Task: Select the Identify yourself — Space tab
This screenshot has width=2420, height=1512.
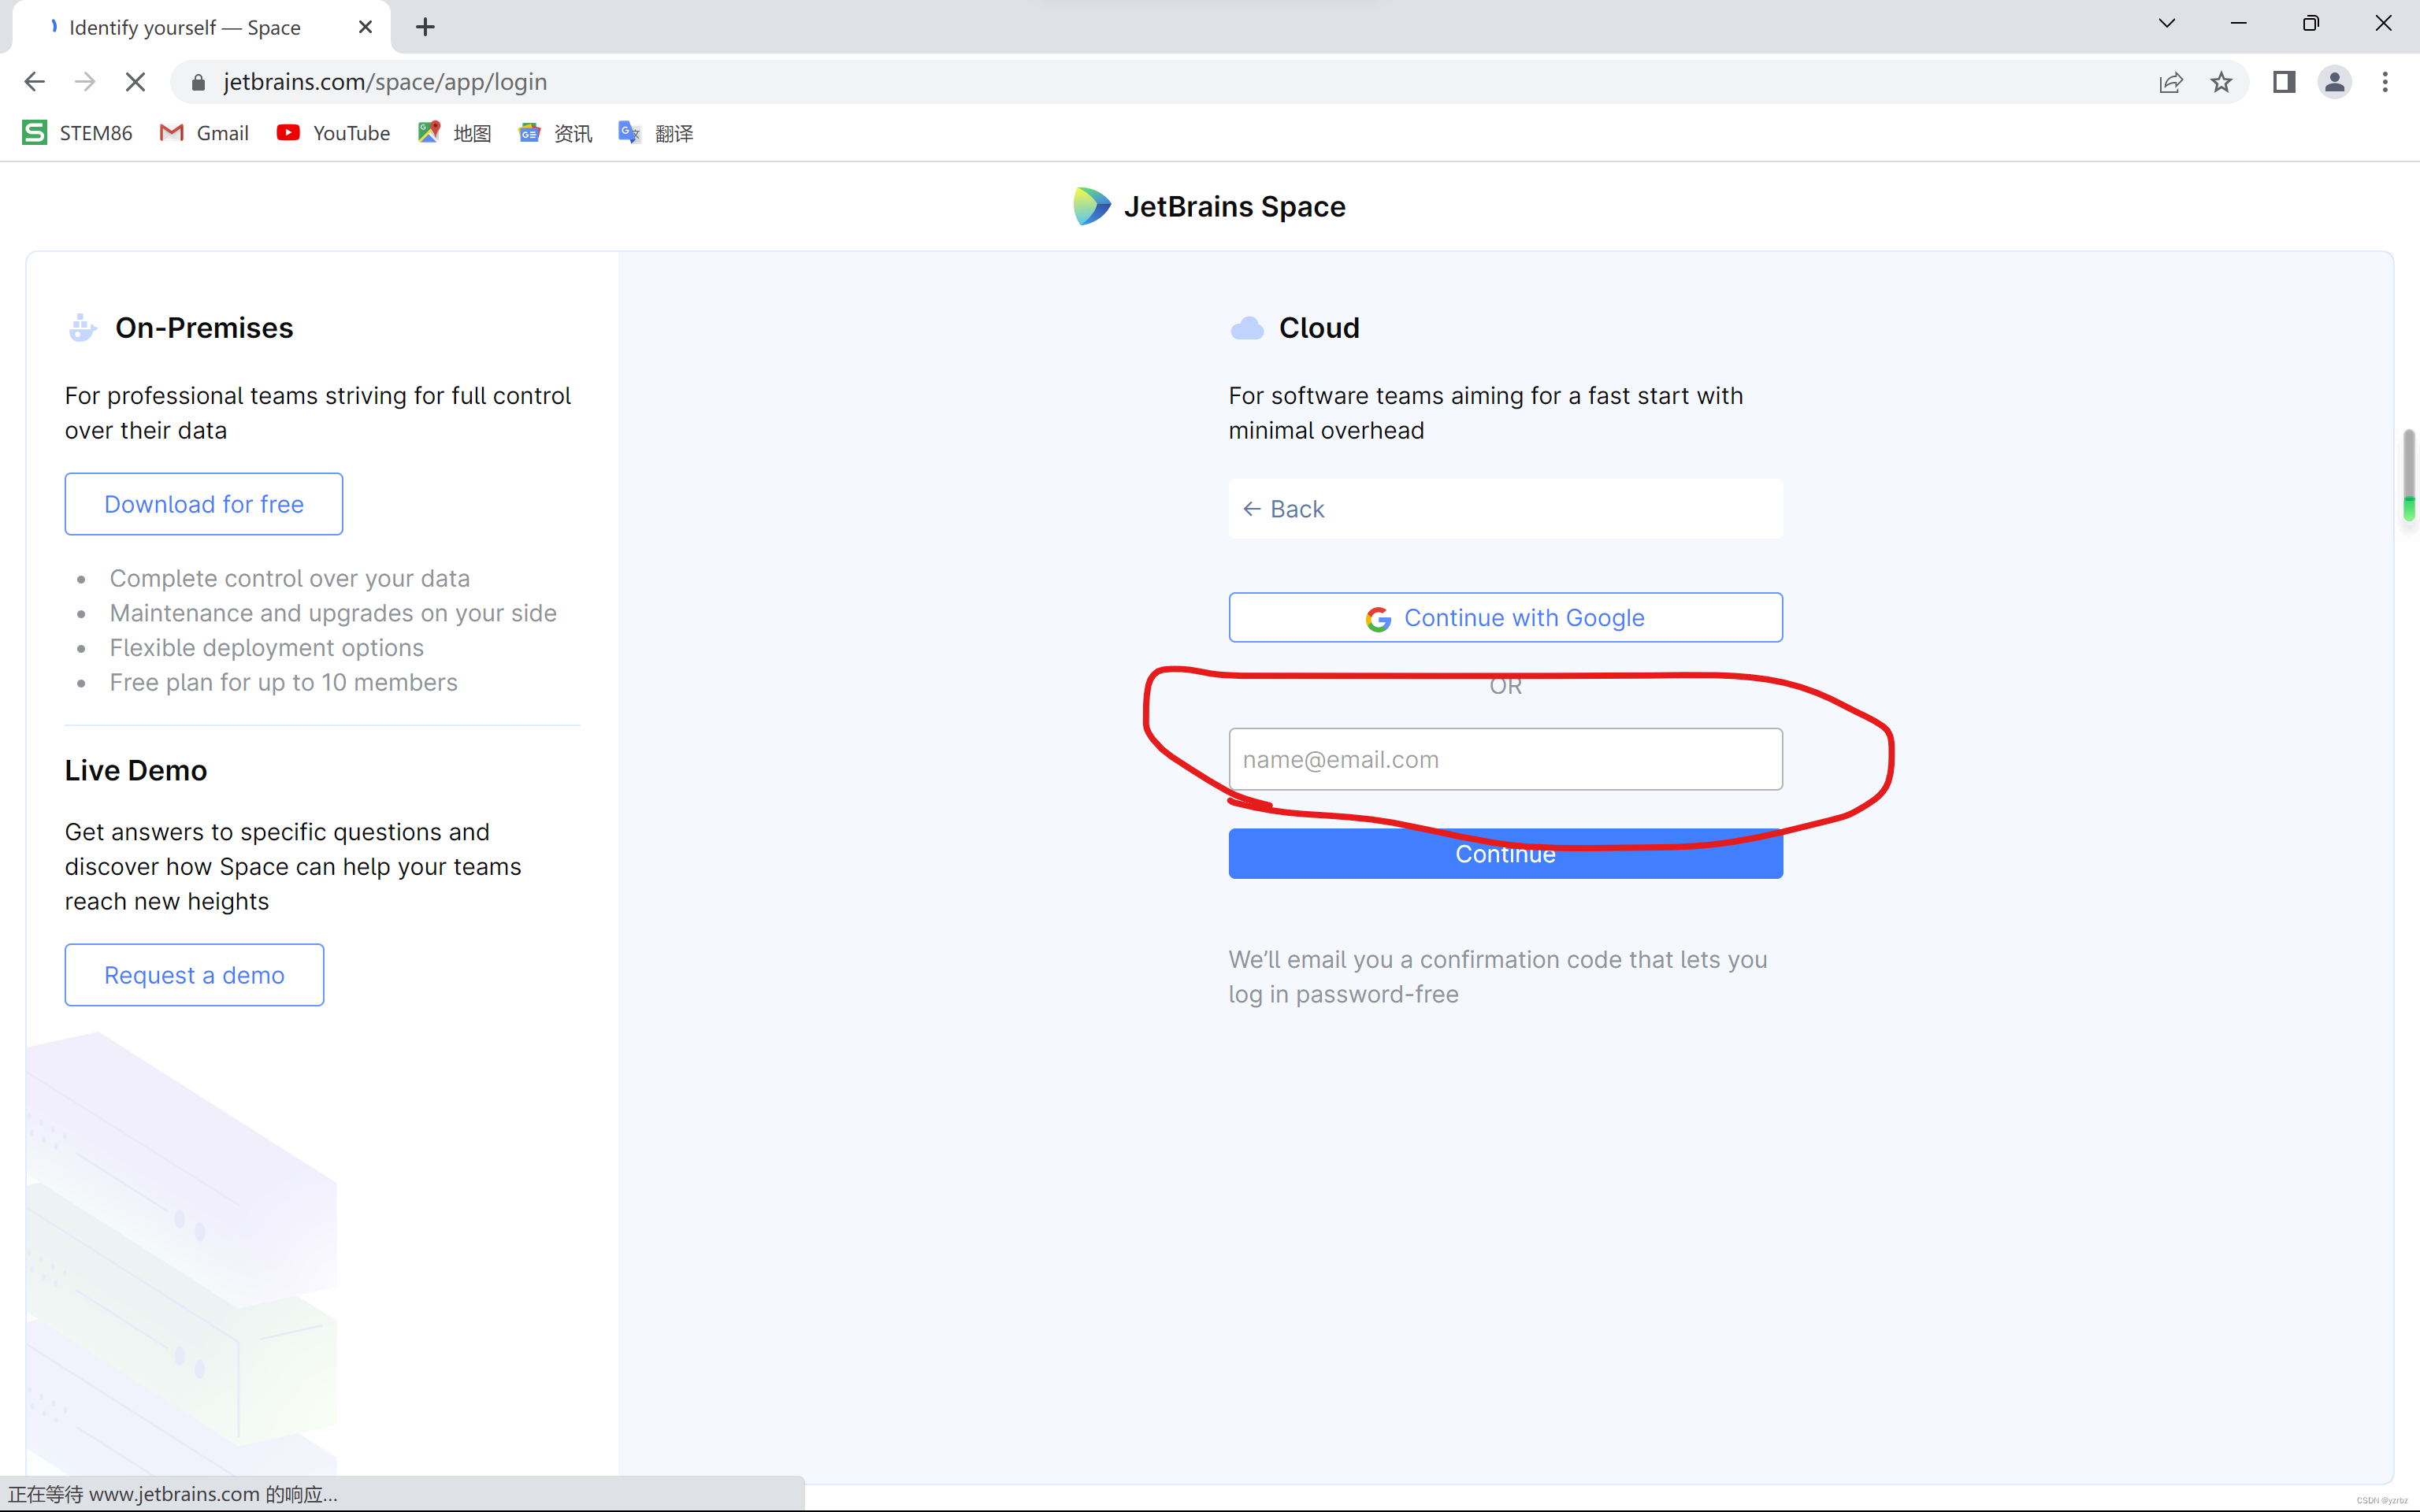Action: pos(185,27)
